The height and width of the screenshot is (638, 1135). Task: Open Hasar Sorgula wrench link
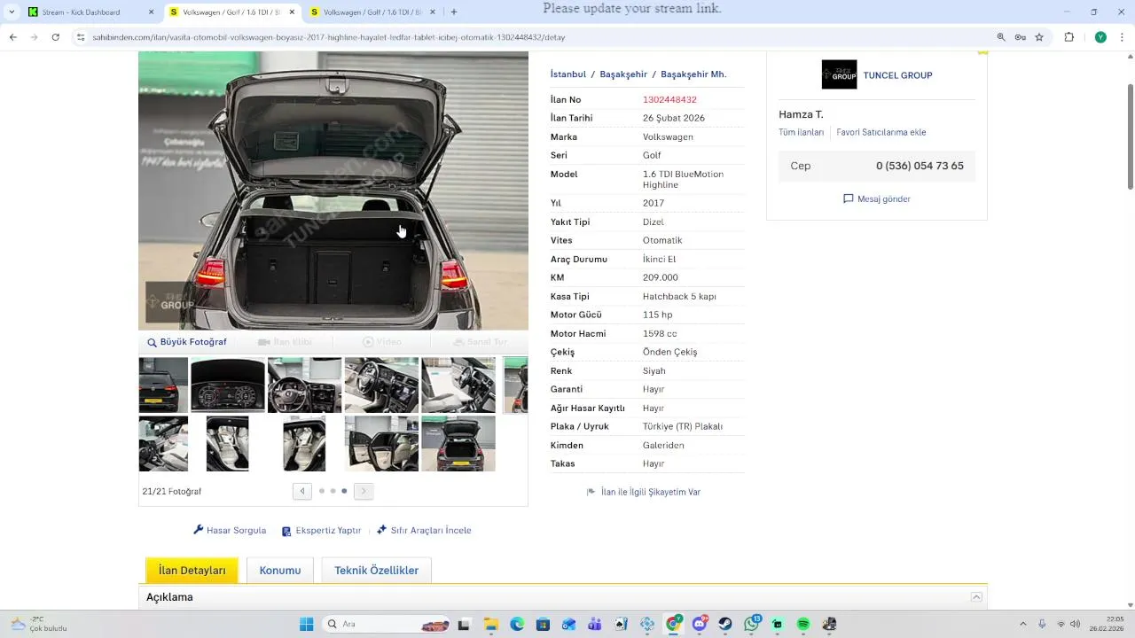pyautogui.click(x=230, y=531)
